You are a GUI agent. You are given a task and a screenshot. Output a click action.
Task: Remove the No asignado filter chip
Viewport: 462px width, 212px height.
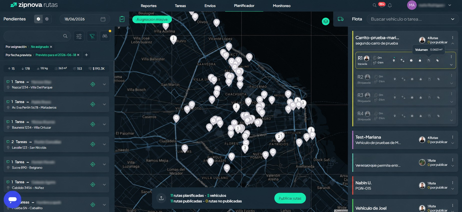point(51,47)
